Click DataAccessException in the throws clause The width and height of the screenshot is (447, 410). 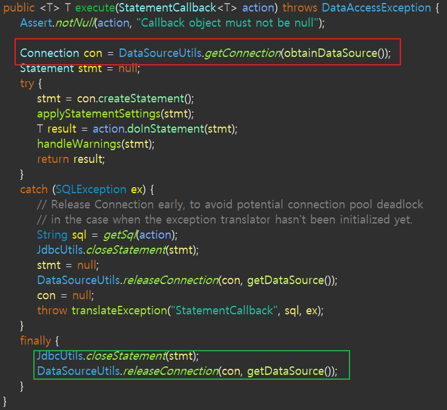(x=376, y=8)
